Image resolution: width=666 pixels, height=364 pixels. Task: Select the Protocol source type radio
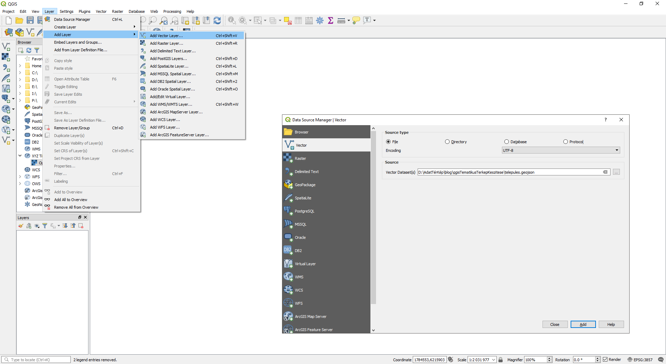point(565,142)
